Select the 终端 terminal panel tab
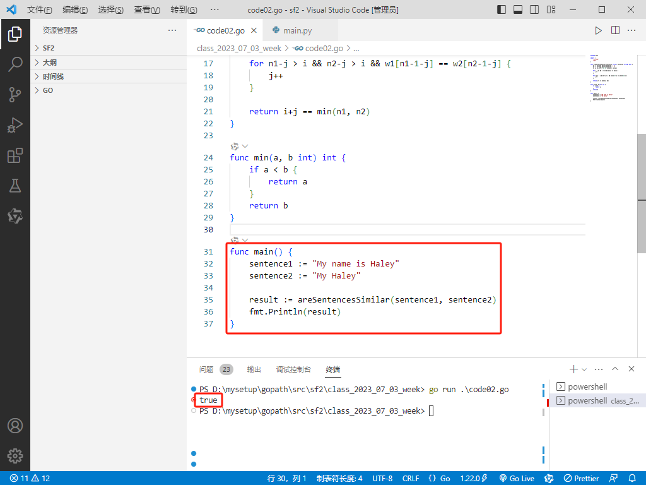The image size is (646, 485). (x=333, y=369)
